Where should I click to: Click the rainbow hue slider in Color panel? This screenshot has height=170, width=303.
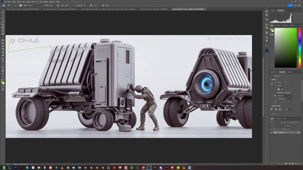(300, 48)
